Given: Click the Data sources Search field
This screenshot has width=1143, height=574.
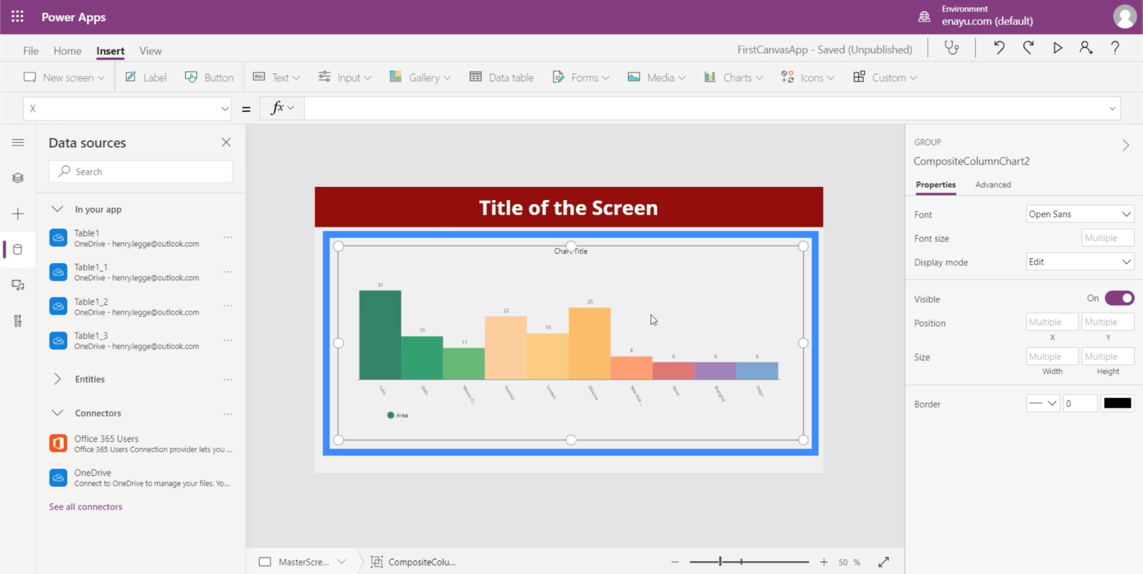Looking at the screenshot, I should coord(141,171).
